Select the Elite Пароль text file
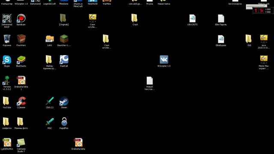 221,18
